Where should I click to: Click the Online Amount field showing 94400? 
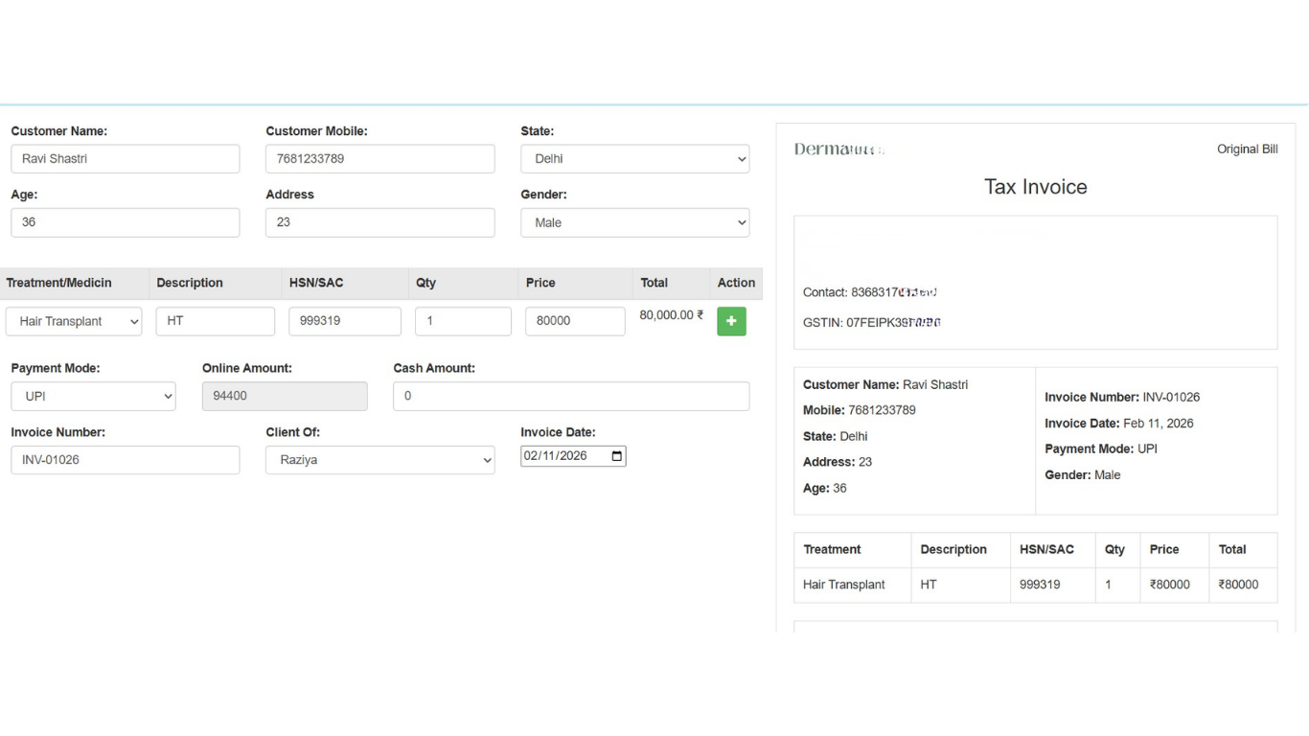click(x=285, y=396)
